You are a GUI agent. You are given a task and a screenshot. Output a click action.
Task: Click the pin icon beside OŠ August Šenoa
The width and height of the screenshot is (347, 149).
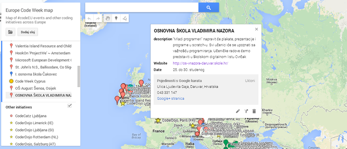point(11,88)
